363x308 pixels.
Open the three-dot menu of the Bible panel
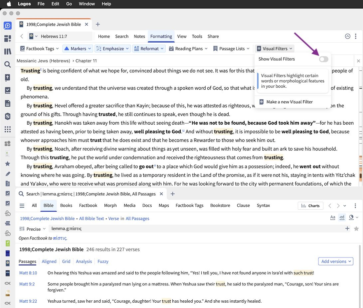356,36
